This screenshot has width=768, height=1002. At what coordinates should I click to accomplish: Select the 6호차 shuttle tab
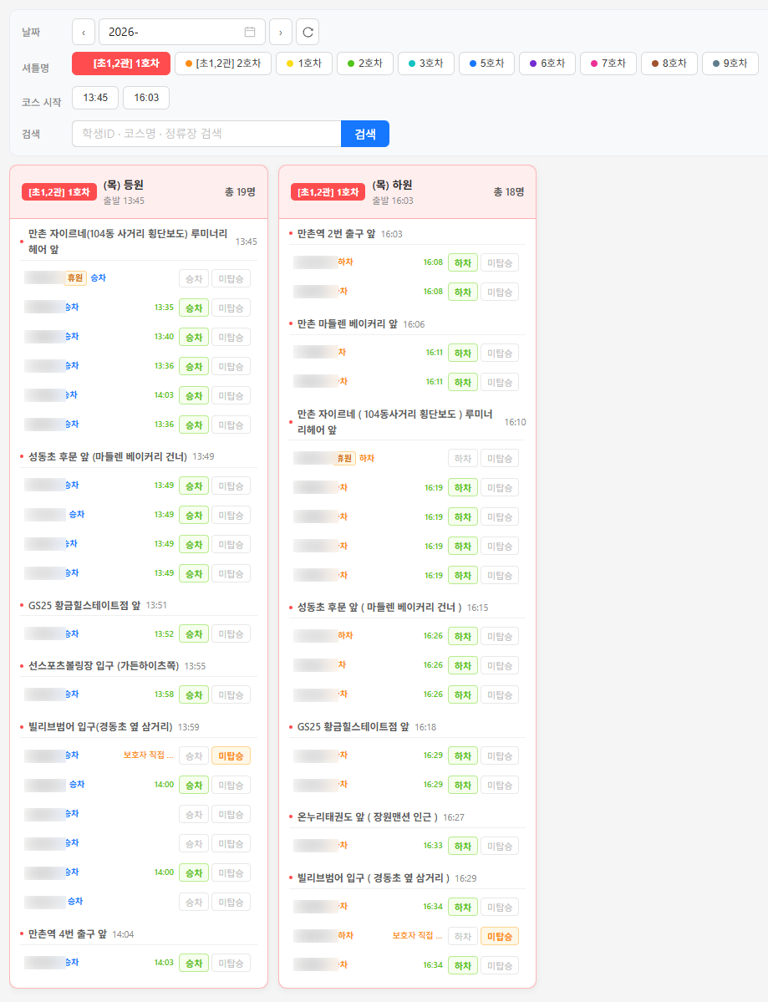[547, 64]
